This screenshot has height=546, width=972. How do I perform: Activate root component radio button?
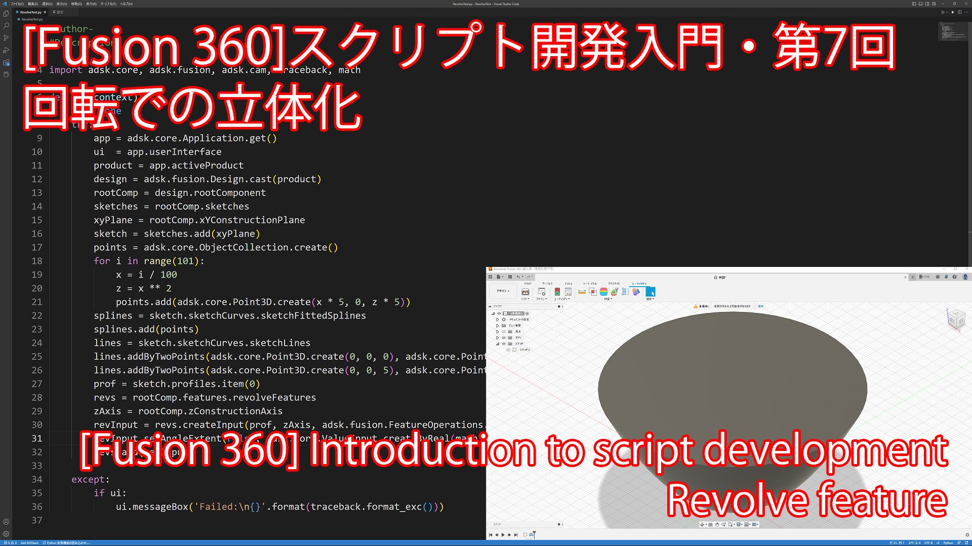pyautogui.click(x=527, y=313)
